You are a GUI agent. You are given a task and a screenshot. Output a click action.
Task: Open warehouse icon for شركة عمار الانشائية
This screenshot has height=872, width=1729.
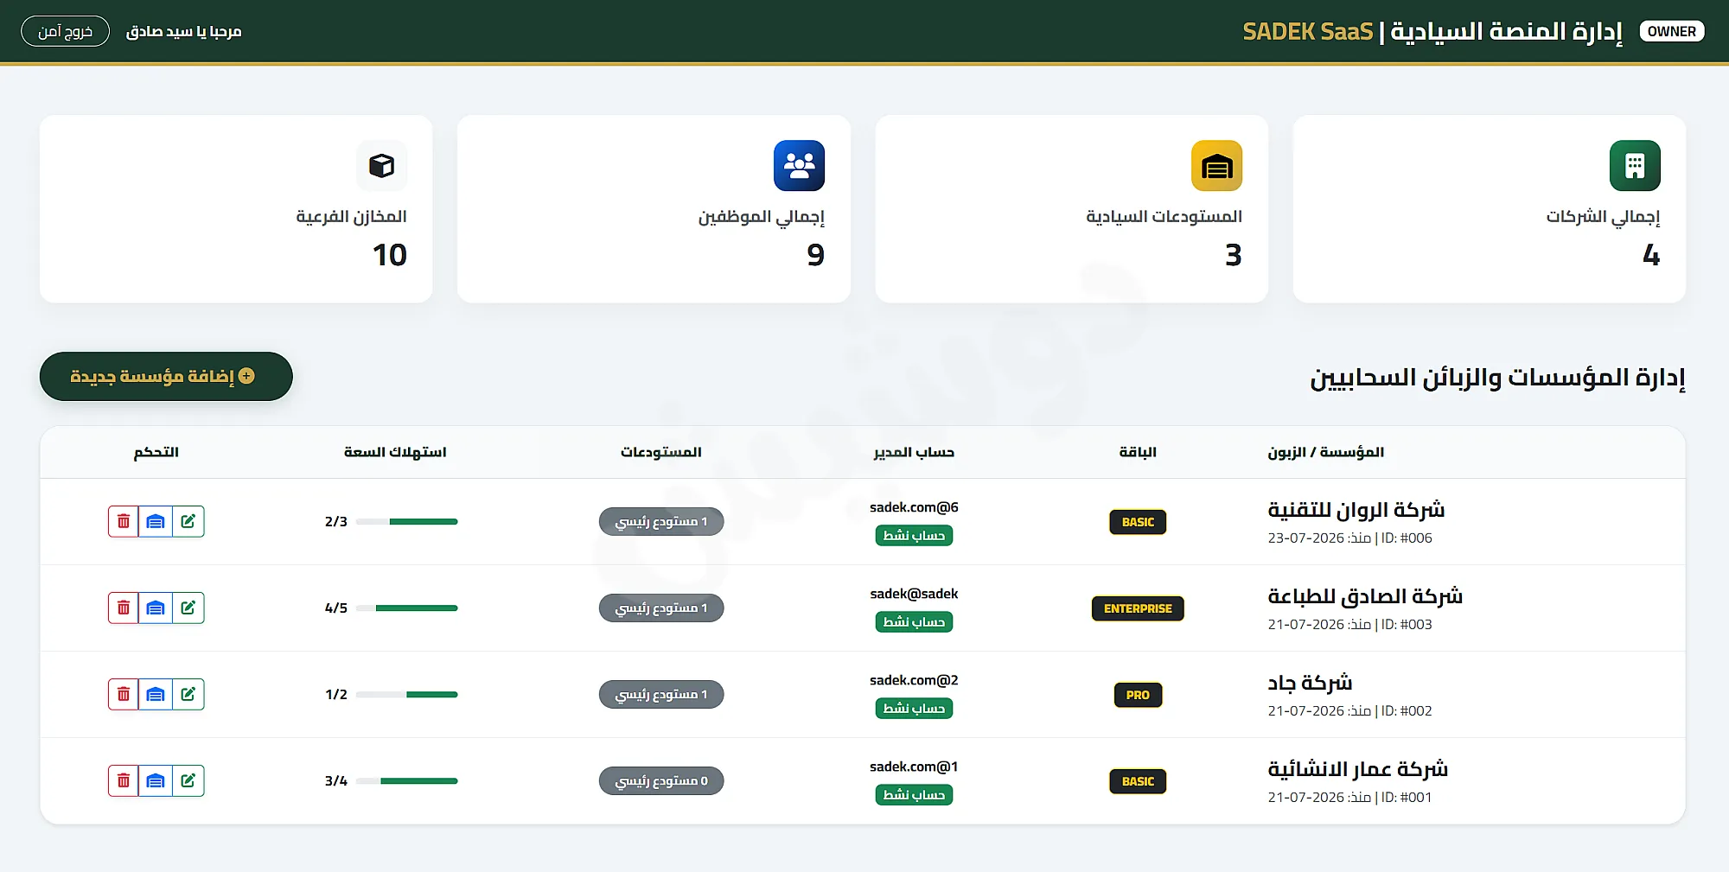click(x=156, y=780)
